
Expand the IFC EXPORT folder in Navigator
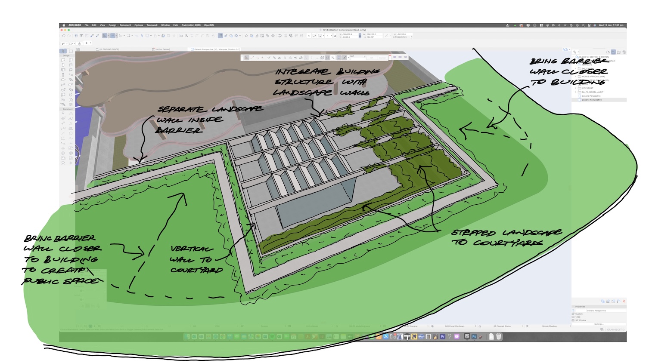(x=576, y=88)
